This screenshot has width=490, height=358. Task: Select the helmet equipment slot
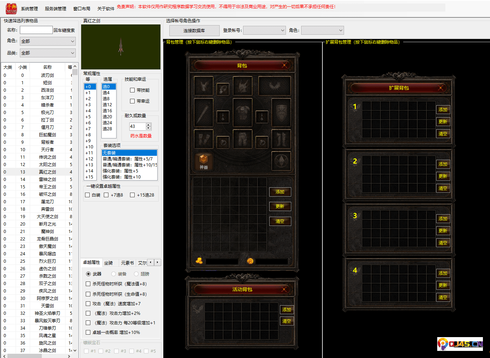click(x=242, y=86)
